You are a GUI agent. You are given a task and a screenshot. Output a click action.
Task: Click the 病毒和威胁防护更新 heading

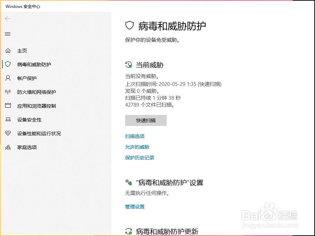[167, 232]
